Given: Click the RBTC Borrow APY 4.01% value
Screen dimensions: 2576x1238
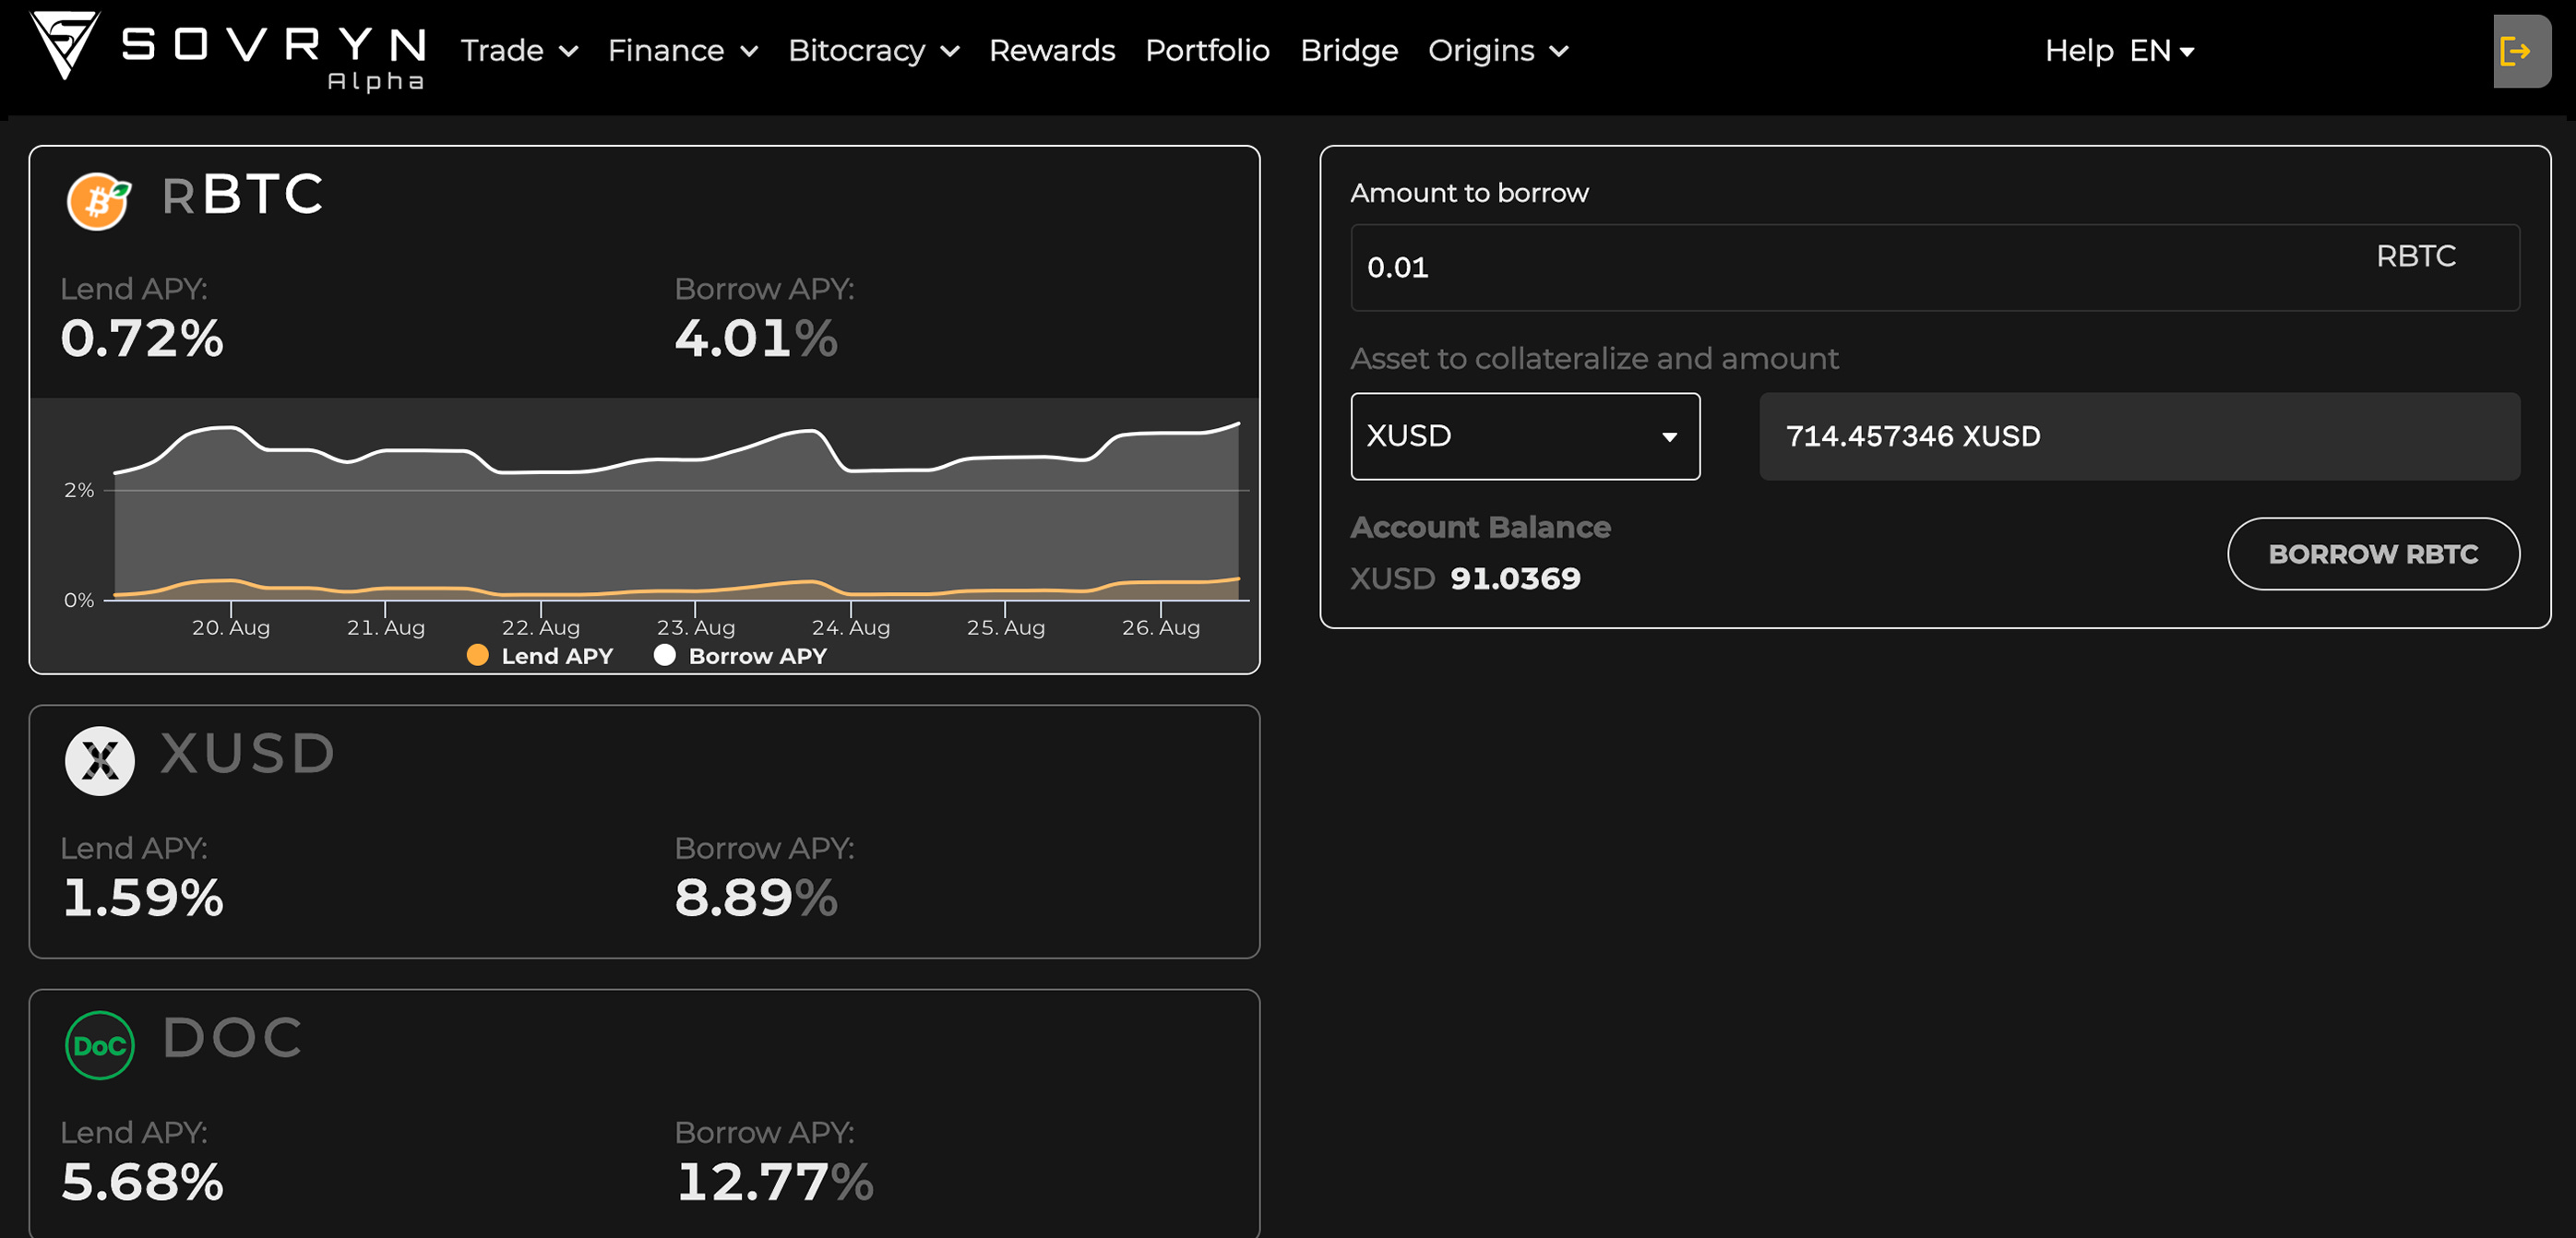Looking at the screenshot, I should 756,338.
